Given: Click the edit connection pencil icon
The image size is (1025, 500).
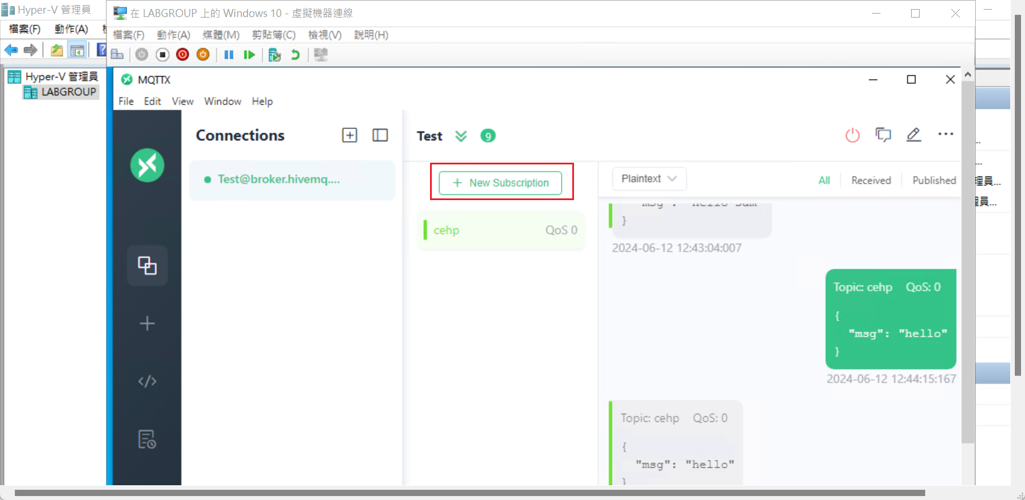Looking at the screenshot, I should point(913,135).
